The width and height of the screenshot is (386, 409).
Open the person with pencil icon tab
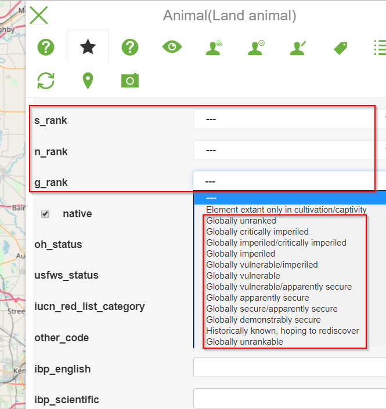point(298,48)
